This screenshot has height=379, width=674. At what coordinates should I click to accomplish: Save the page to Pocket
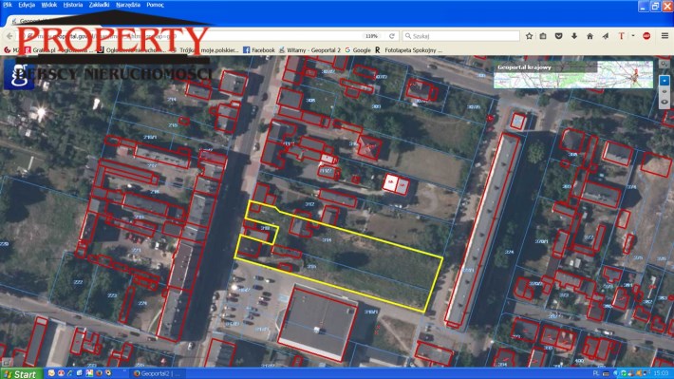click(558, 36)
